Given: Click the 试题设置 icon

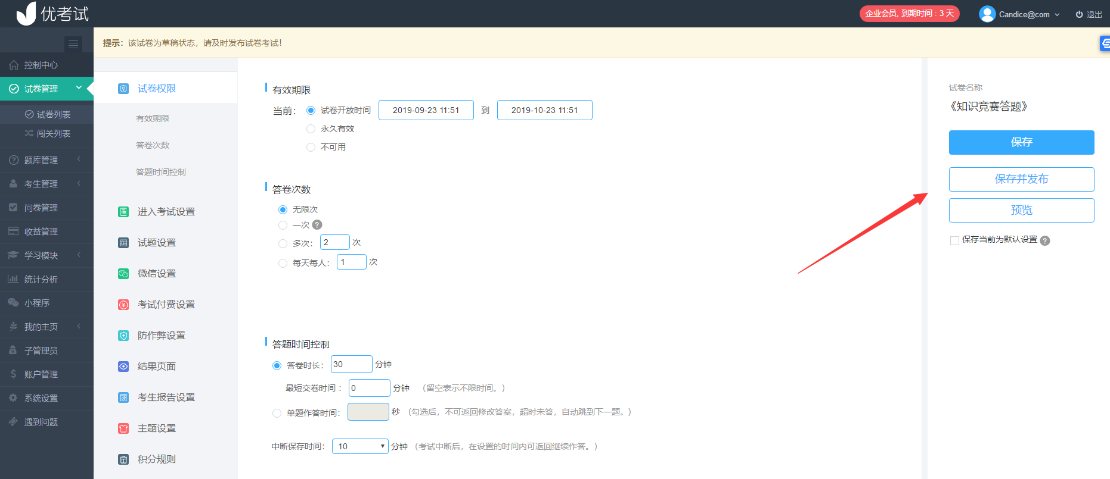Looking at the screenshot, I should tap(123, 243).
